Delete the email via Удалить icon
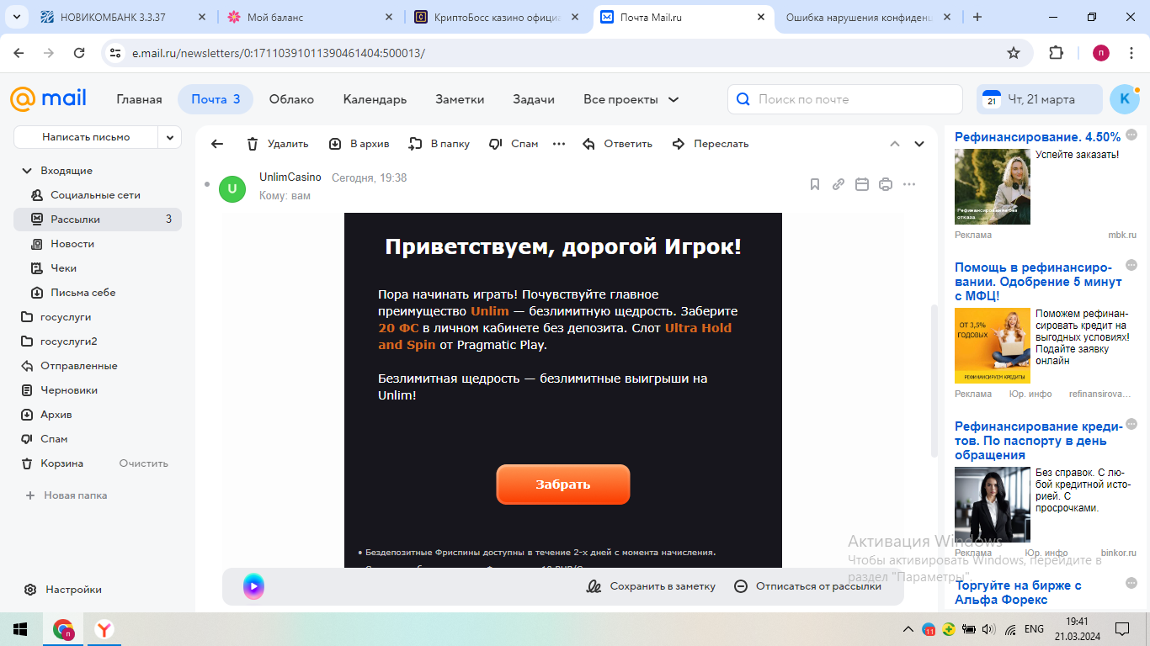1150x646 pixels. [276, 144]
